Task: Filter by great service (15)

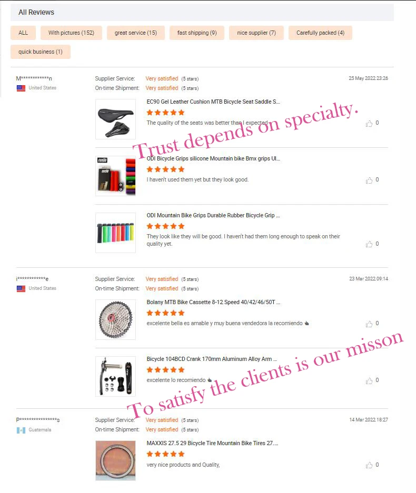Action: click(x=136, y=33)
